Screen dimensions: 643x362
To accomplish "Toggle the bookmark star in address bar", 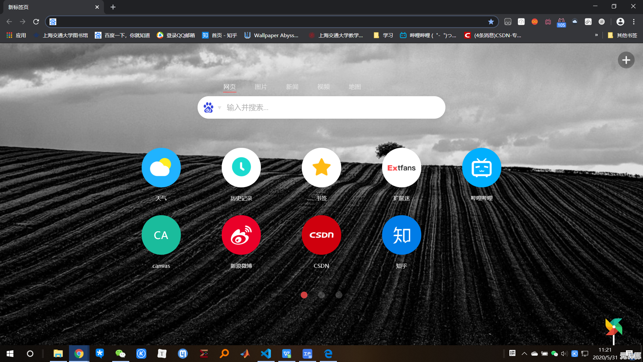I will point(491,21).
